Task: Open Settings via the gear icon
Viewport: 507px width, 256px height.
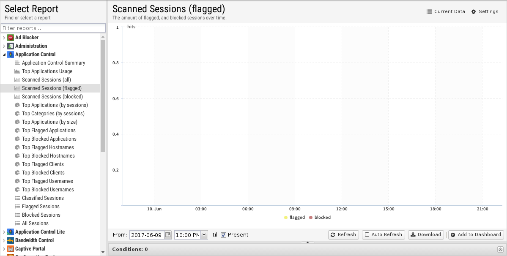Action: click(474, 12)
